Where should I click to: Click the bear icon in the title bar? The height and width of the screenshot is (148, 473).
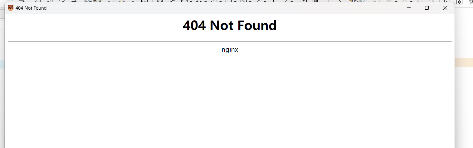click(x=10, y=8)
